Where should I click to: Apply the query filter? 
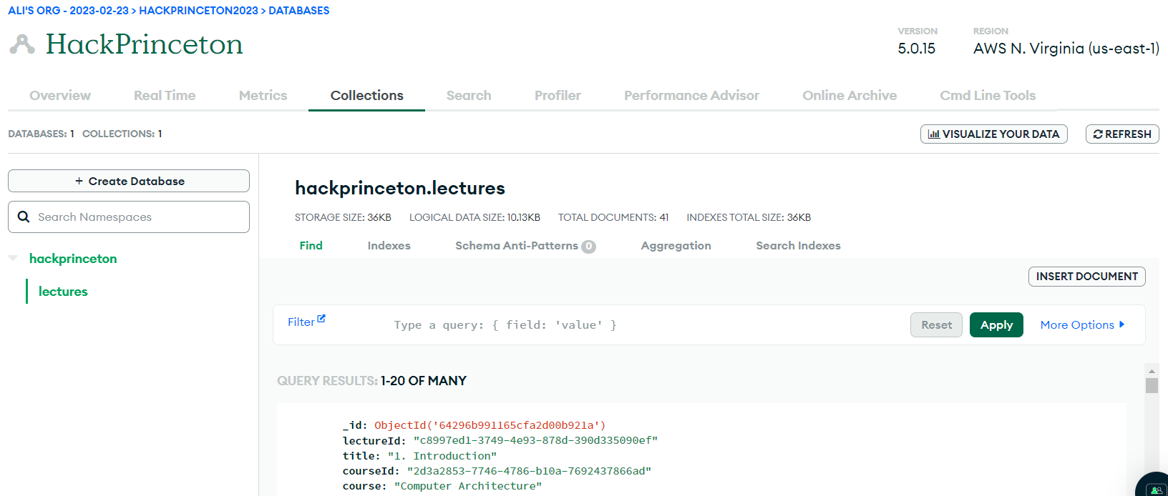pyautogui.click(x=996, y=324)
